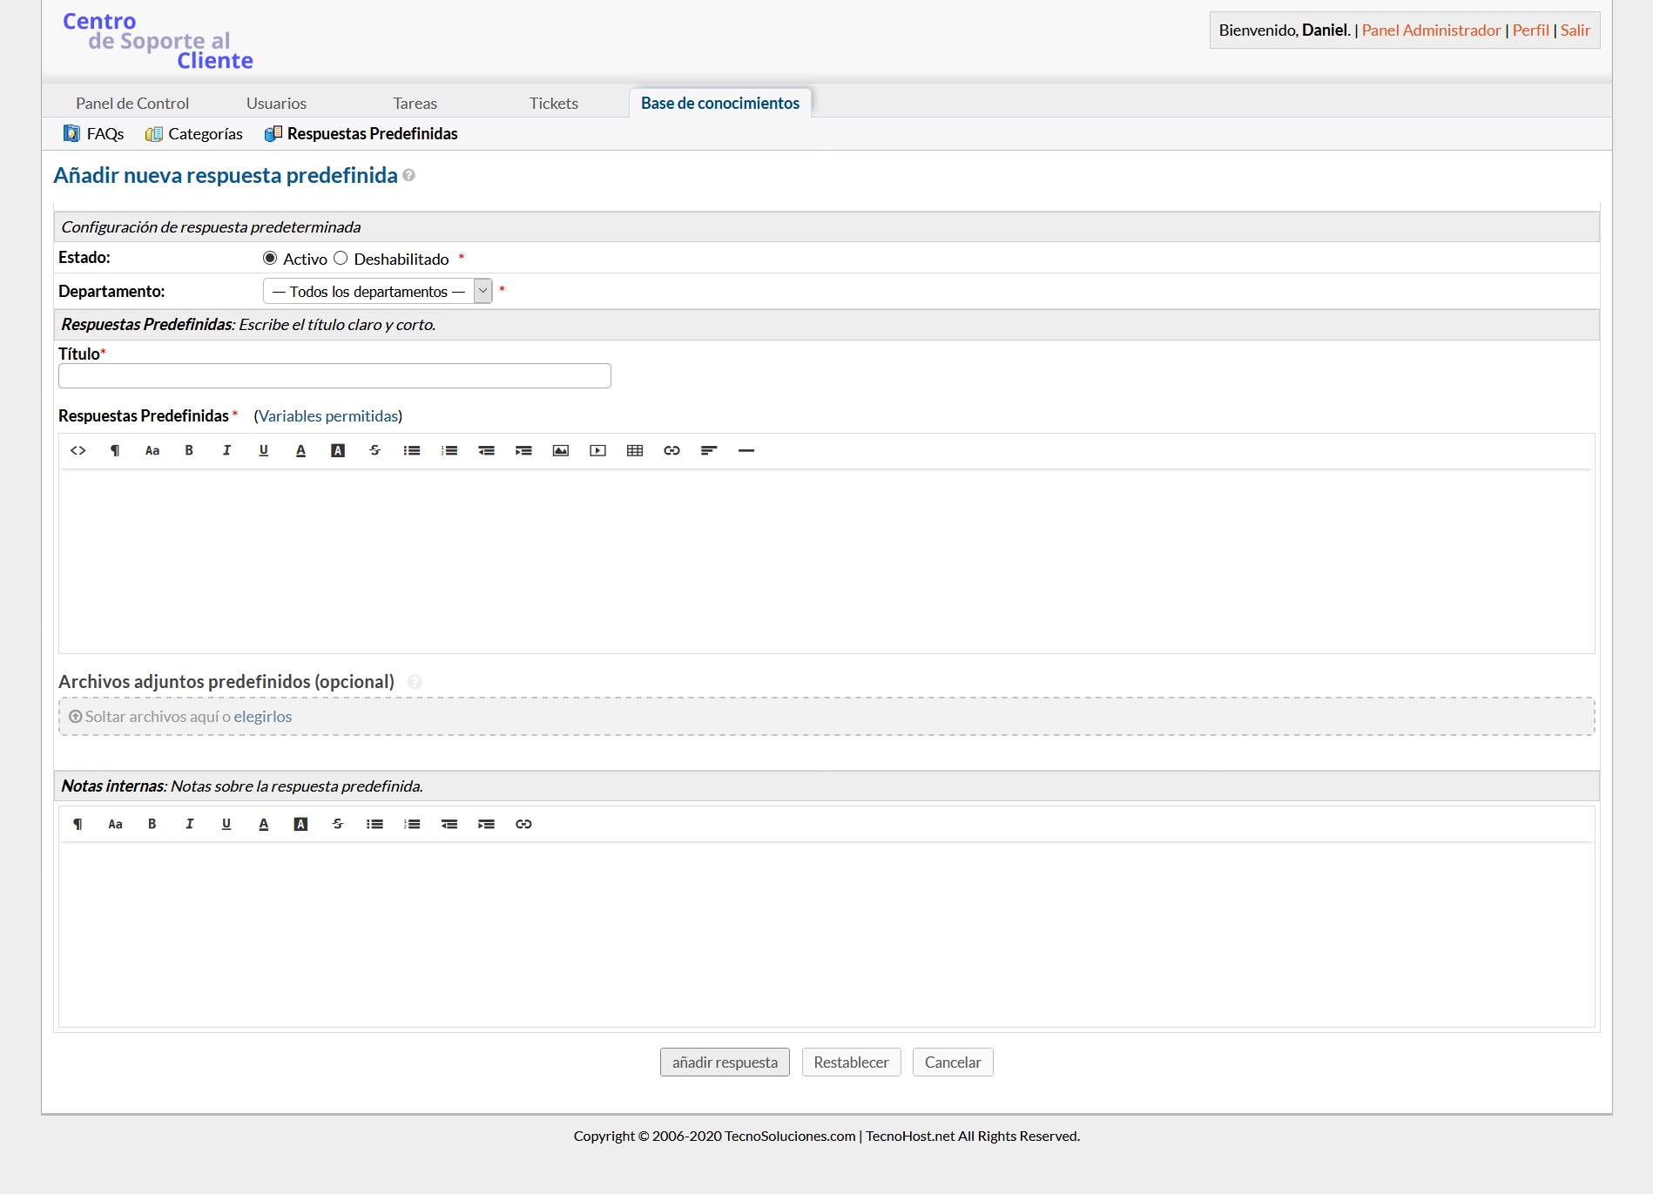Click the añadir respuesta button

(x=725, y=1062)
